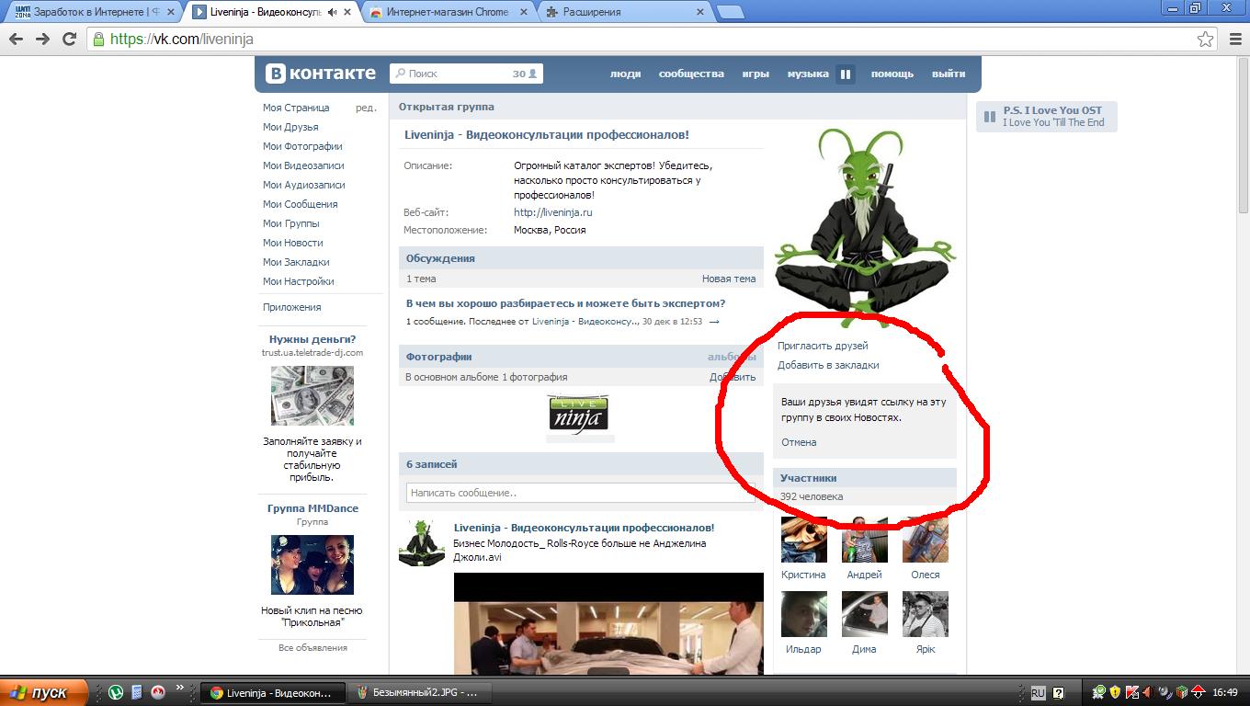Go back with the browser back arrow
This screenshot has height=706, width=1250.
pyautogui.click(x=17, y=40)
